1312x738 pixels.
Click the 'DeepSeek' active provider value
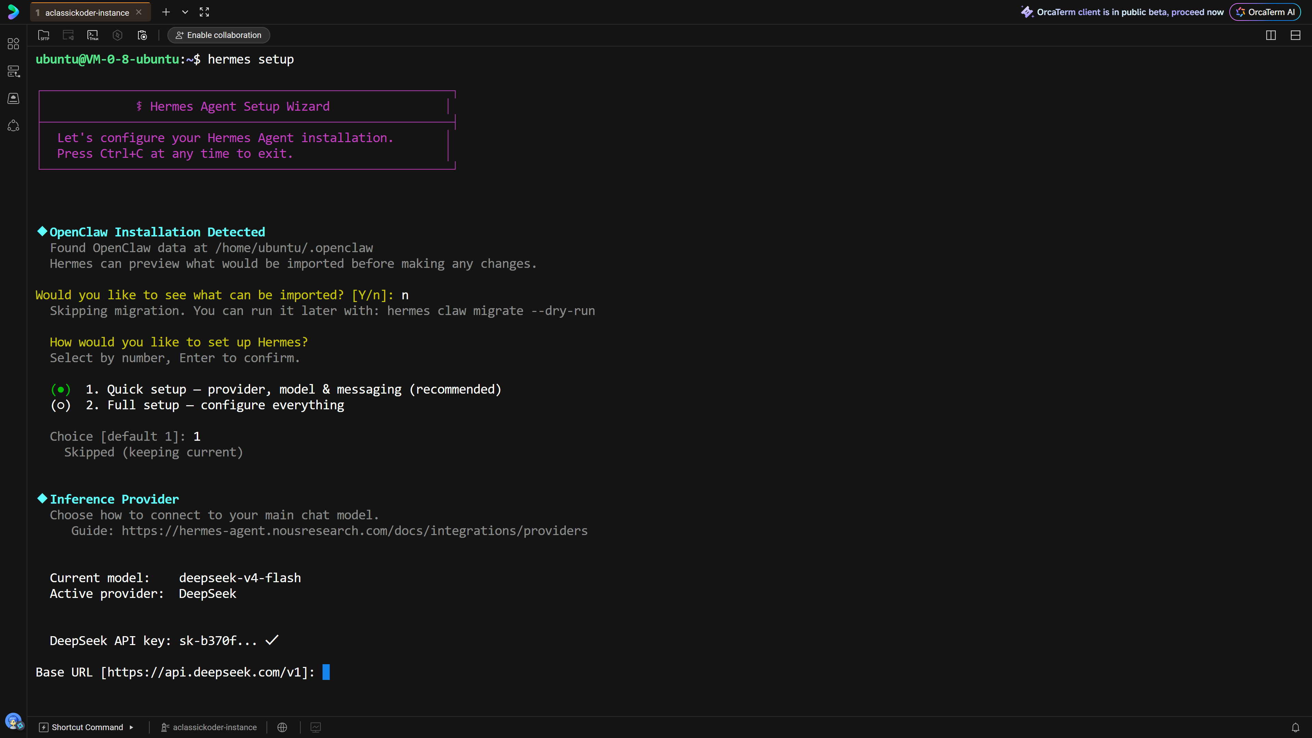click(x=208, y=594)
